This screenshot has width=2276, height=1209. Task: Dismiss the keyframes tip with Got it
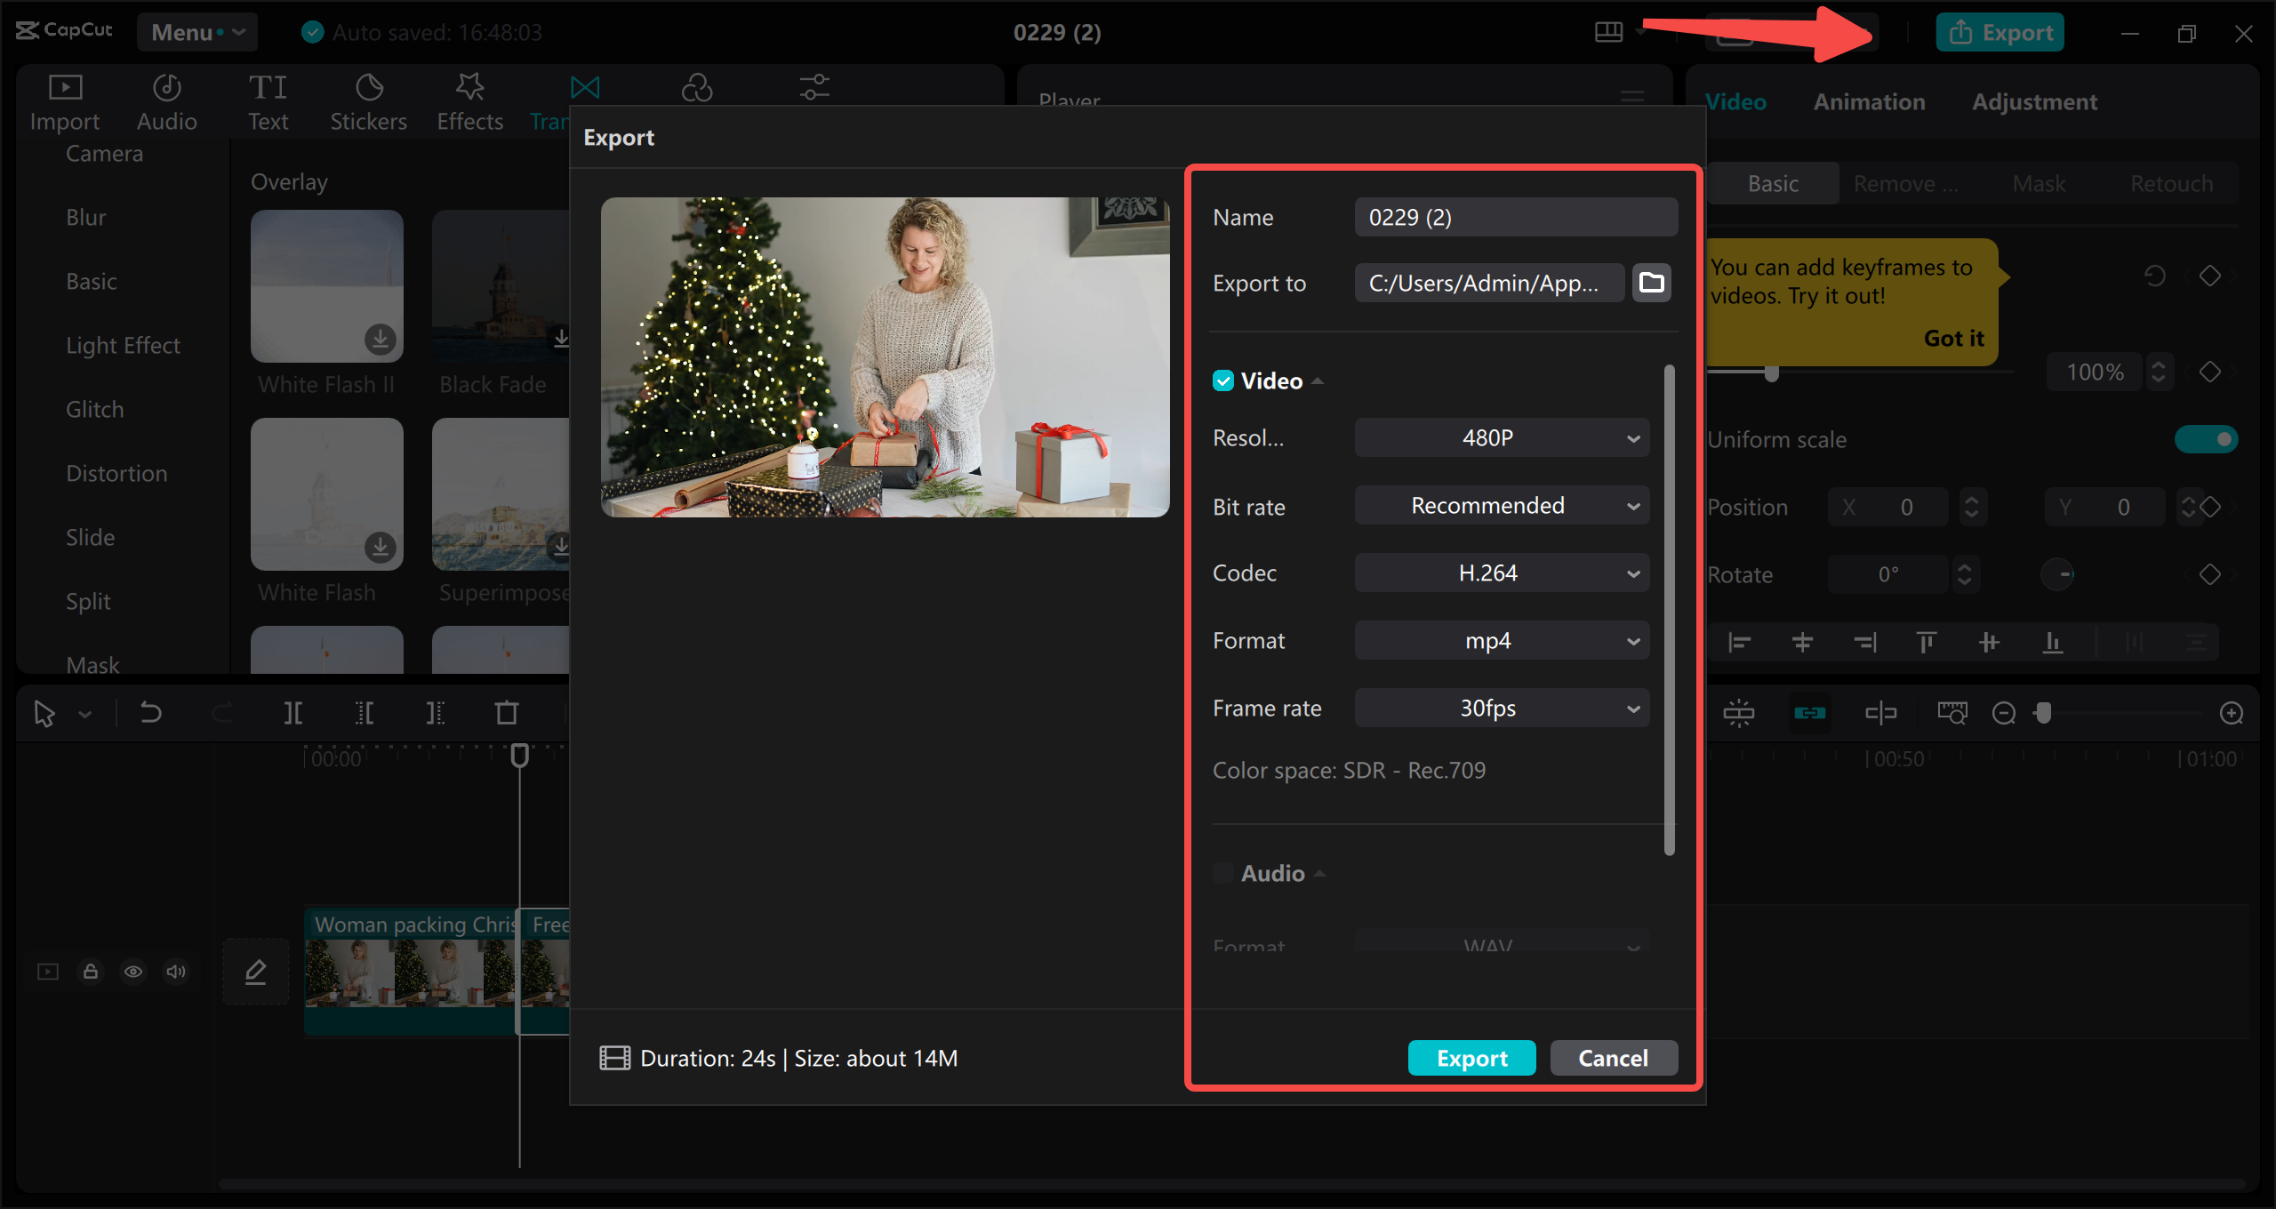point(1953,338)
